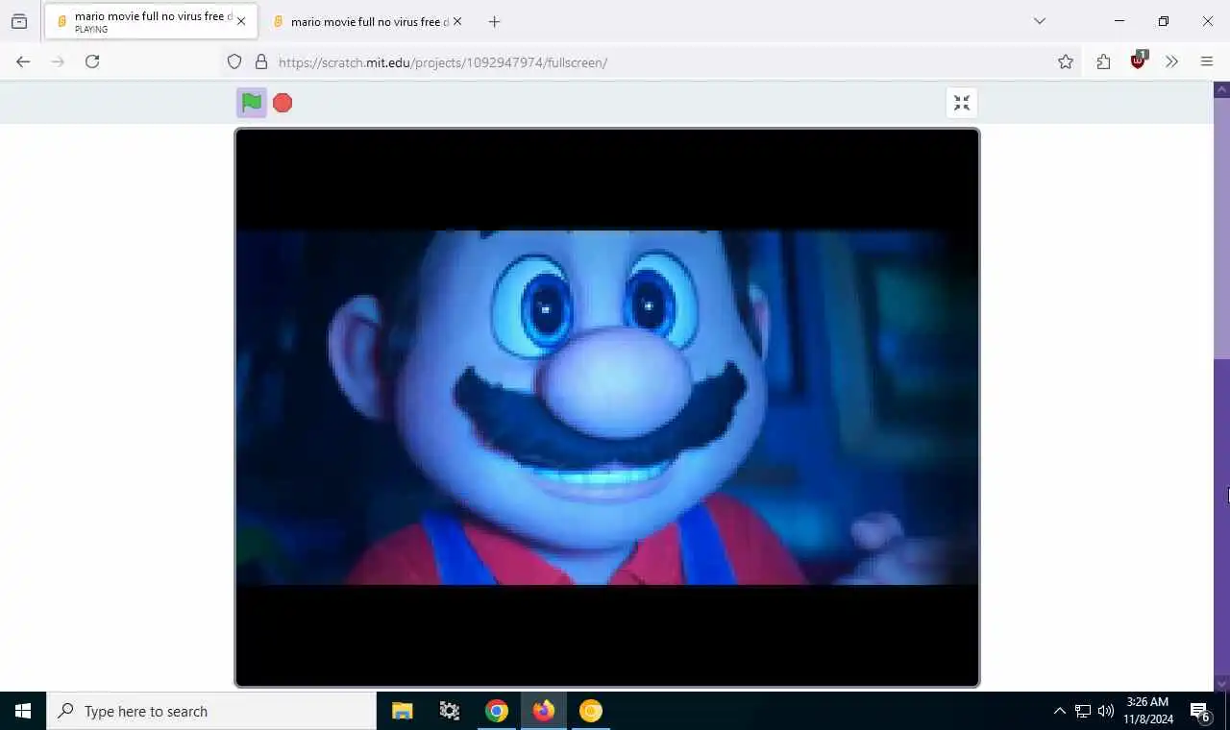Viewport: 1230px width, 730px height.
Task: Click the scrollbar up arrow
Action: (1222, 89)
